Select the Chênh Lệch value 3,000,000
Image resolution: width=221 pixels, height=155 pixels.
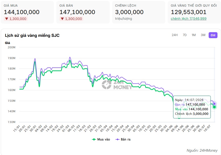point(129,12)
